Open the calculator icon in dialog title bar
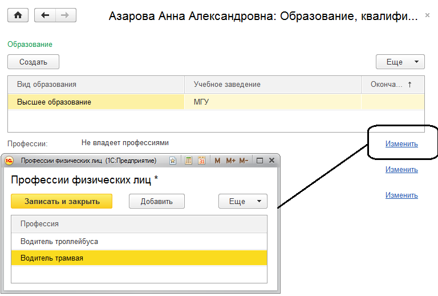438x296 pixels. 189,161
